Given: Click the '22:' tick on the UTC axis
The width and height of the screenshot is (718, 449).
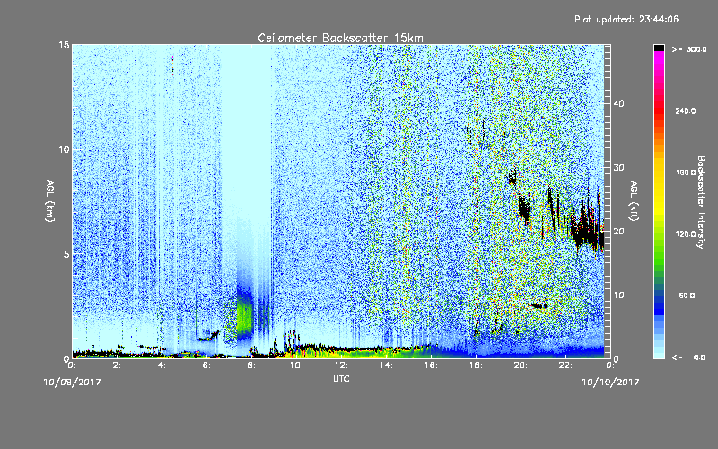Looking at the screenshot, I should [x=565, y=365].
